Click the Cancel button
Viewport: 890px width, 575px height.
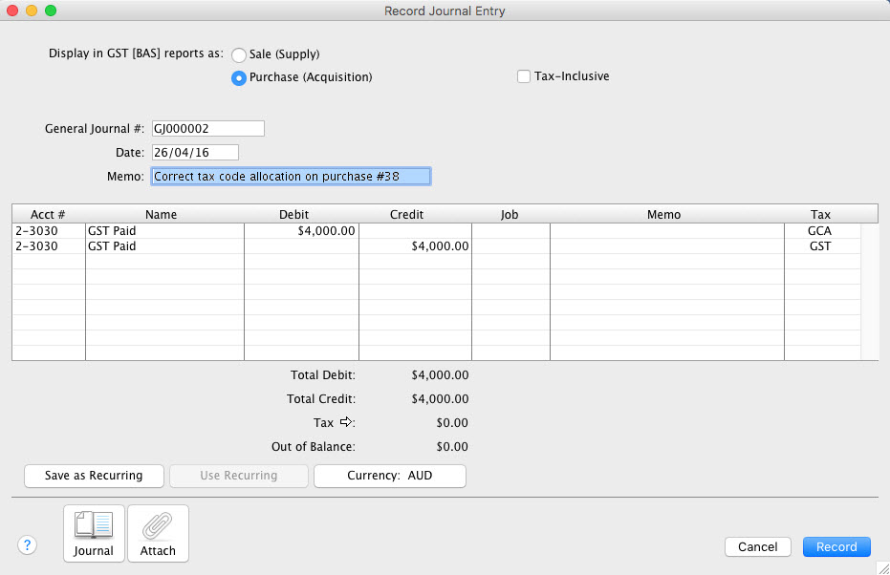pos(757,546)
